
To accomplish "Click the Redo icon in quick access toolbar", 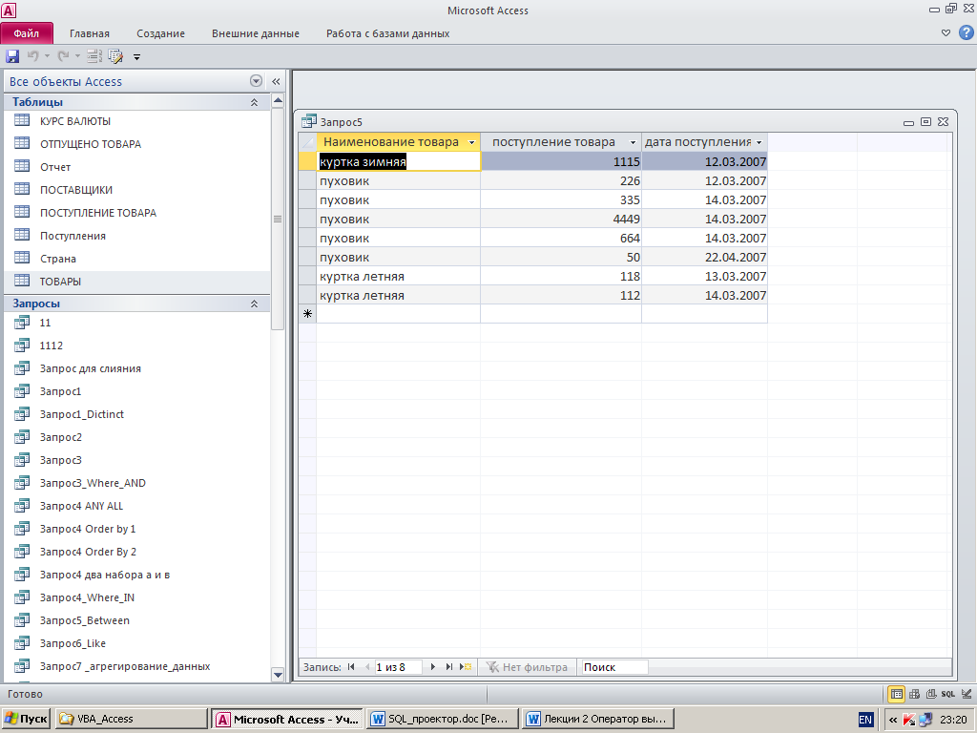I will click(63, 56).
